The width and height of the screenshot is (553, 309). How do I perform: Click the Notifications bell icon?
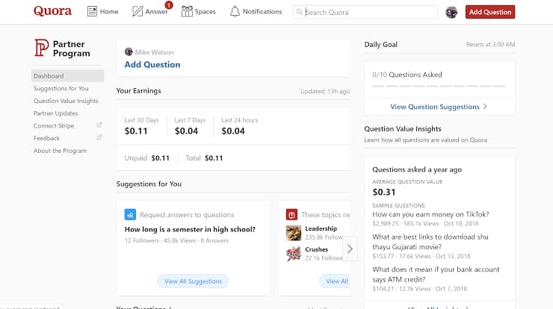coord(235,12)
